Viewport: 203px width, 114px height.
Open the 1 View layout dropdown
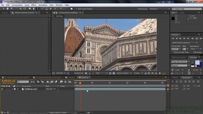(138, 73)
